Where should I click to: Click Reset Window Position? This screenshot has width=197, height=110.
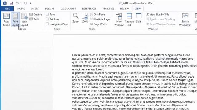(x=160, y=24)
